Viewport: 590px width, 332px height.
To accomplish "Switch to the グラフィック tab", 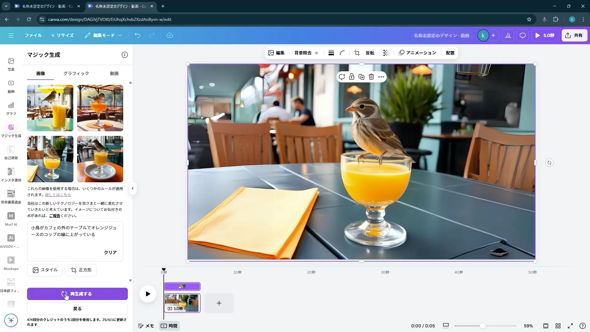I will pyautogui.click(x=76, y=73).
